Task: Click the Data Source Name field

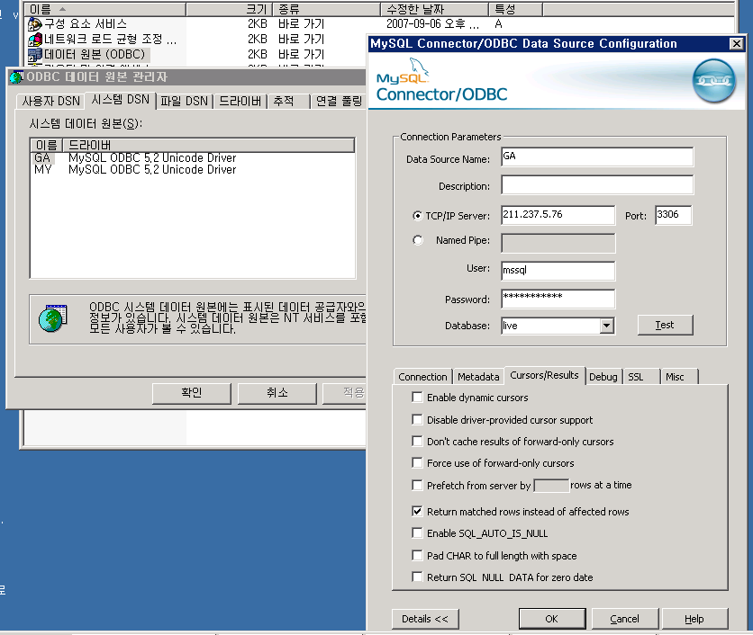Action: click(x=597, y=157)
